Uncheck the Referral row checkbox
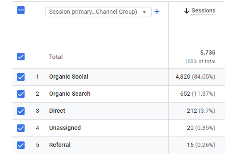 click(21, 145)
